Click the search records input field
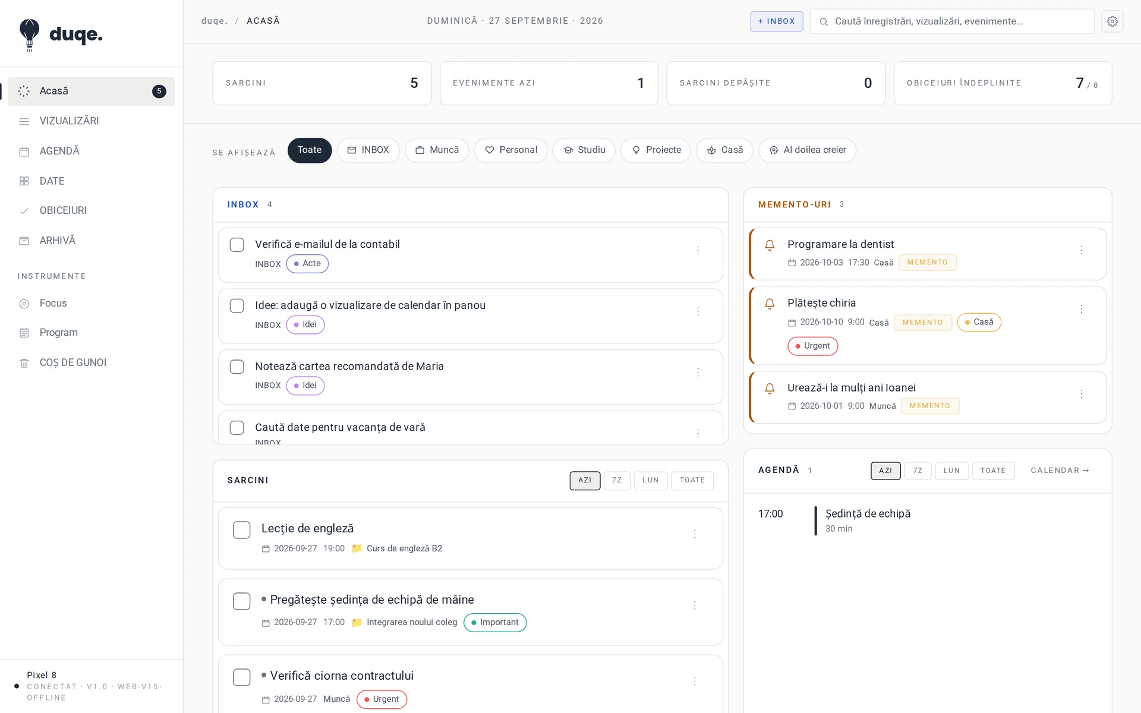The width and height of the screenshot is (1141, 713). tap(952, 21)
